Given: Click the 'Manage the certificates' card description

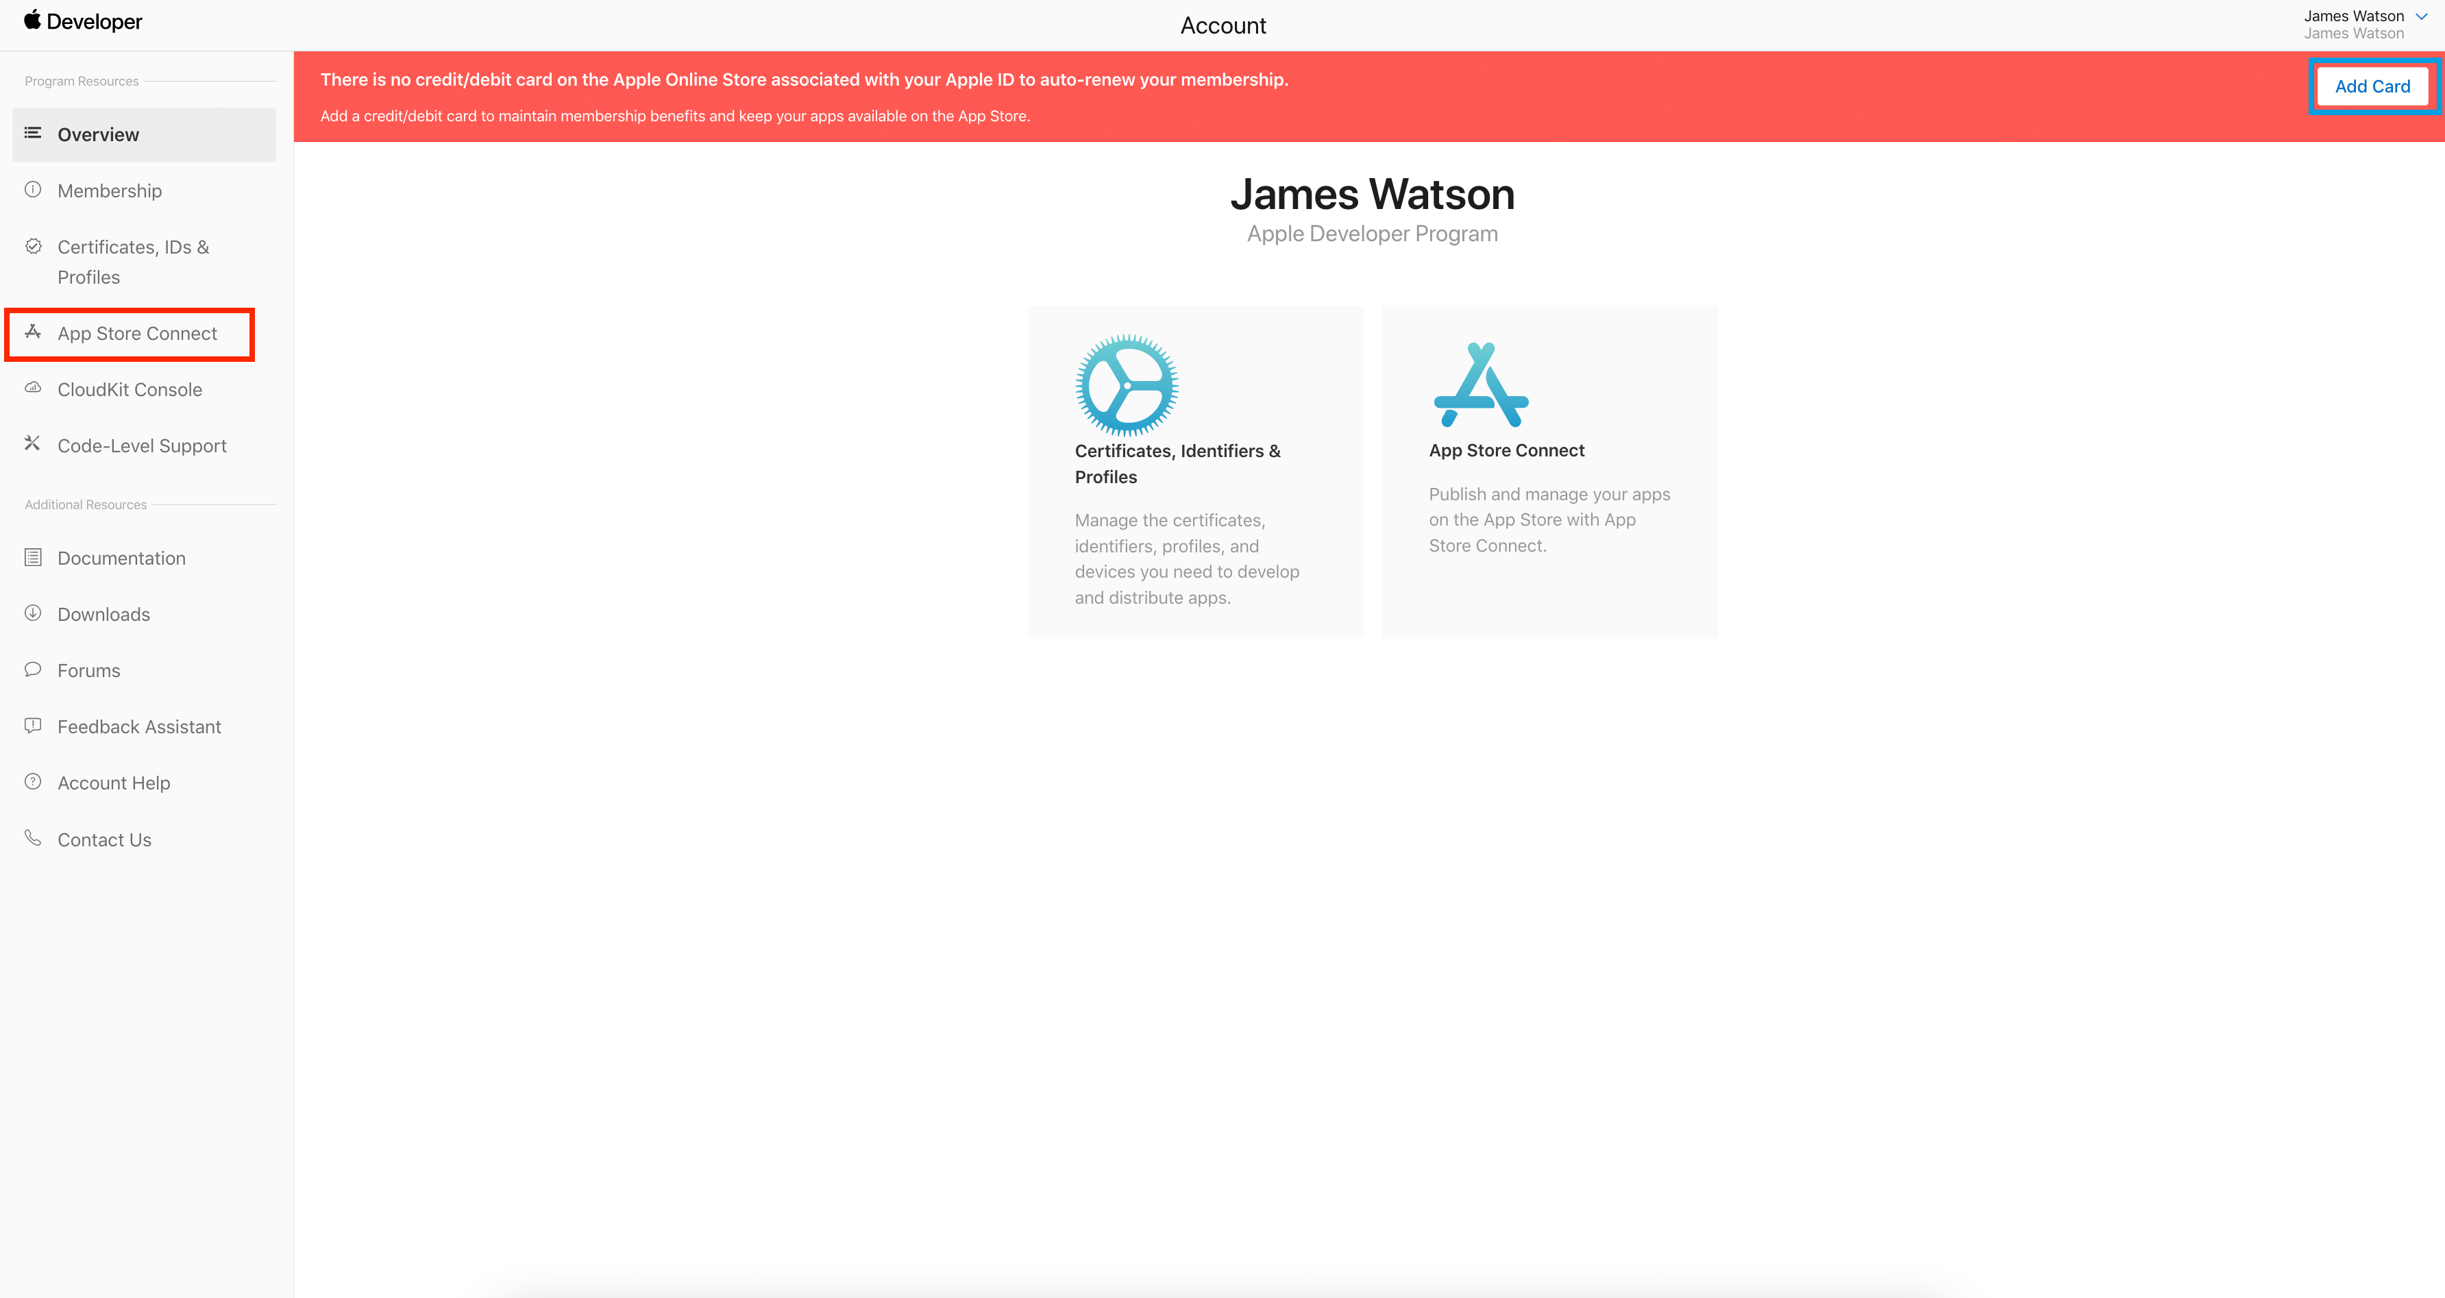Looking at the screenshot, I should point(1186,559).
